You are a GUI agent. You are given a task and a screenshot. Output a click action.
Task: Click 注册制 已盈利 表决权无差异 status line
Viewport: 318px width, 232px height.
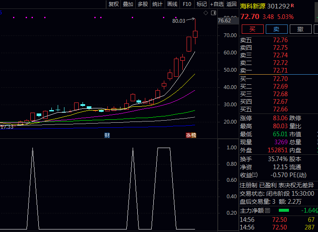[277, 185]
